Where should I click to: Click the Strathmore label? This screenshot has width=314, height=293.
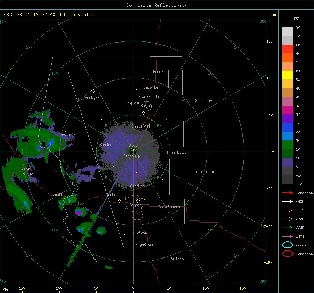[x=170, y=206]
